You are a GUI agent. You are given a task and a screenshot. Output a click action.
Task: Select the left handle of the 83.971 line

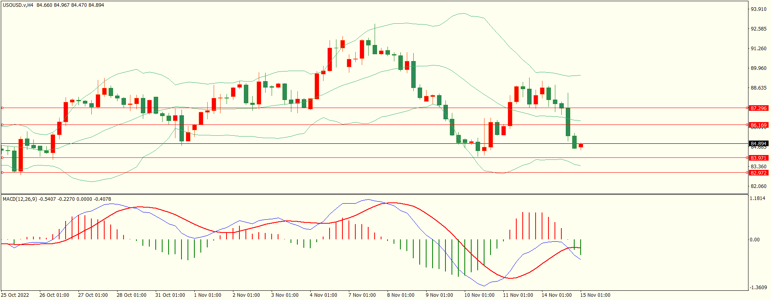(x=2, y=158)
